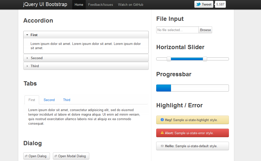This screenshot has height=161, width=261.
Task: Click the Twitter bird icon on Tweet button
Action: pyautogui.click(x=199, y=4)
